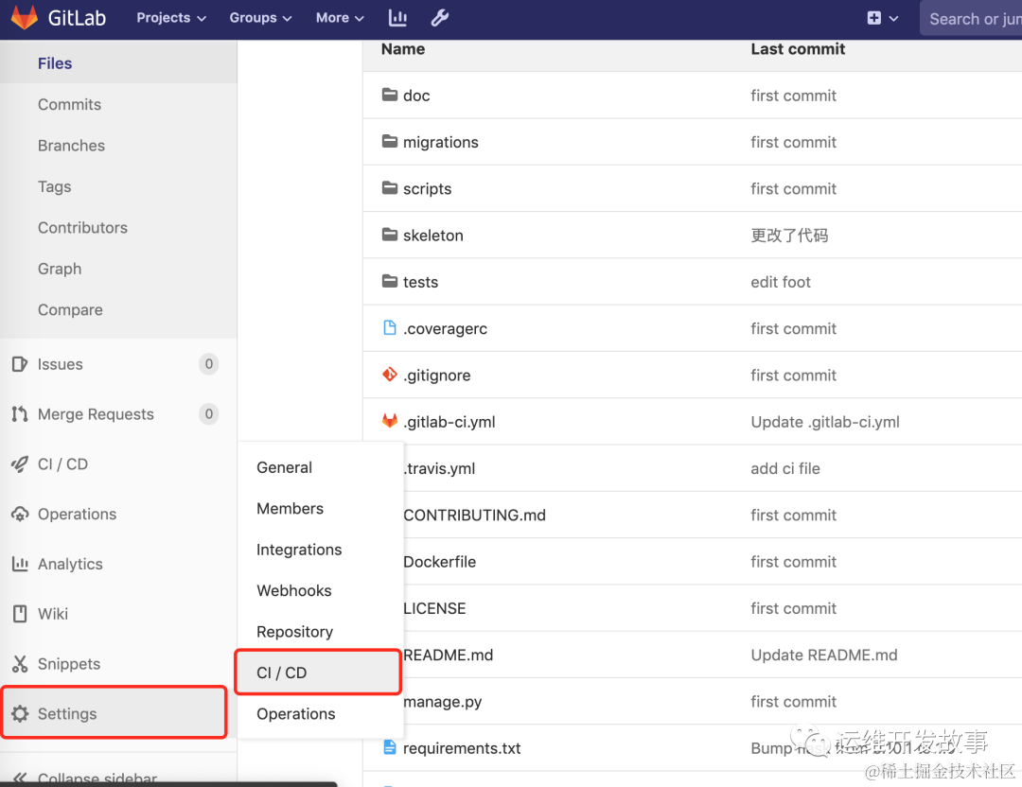Select Repository in Settings flyout
The height and width of the screenshot is (787, 1022).
click(294, 632)
